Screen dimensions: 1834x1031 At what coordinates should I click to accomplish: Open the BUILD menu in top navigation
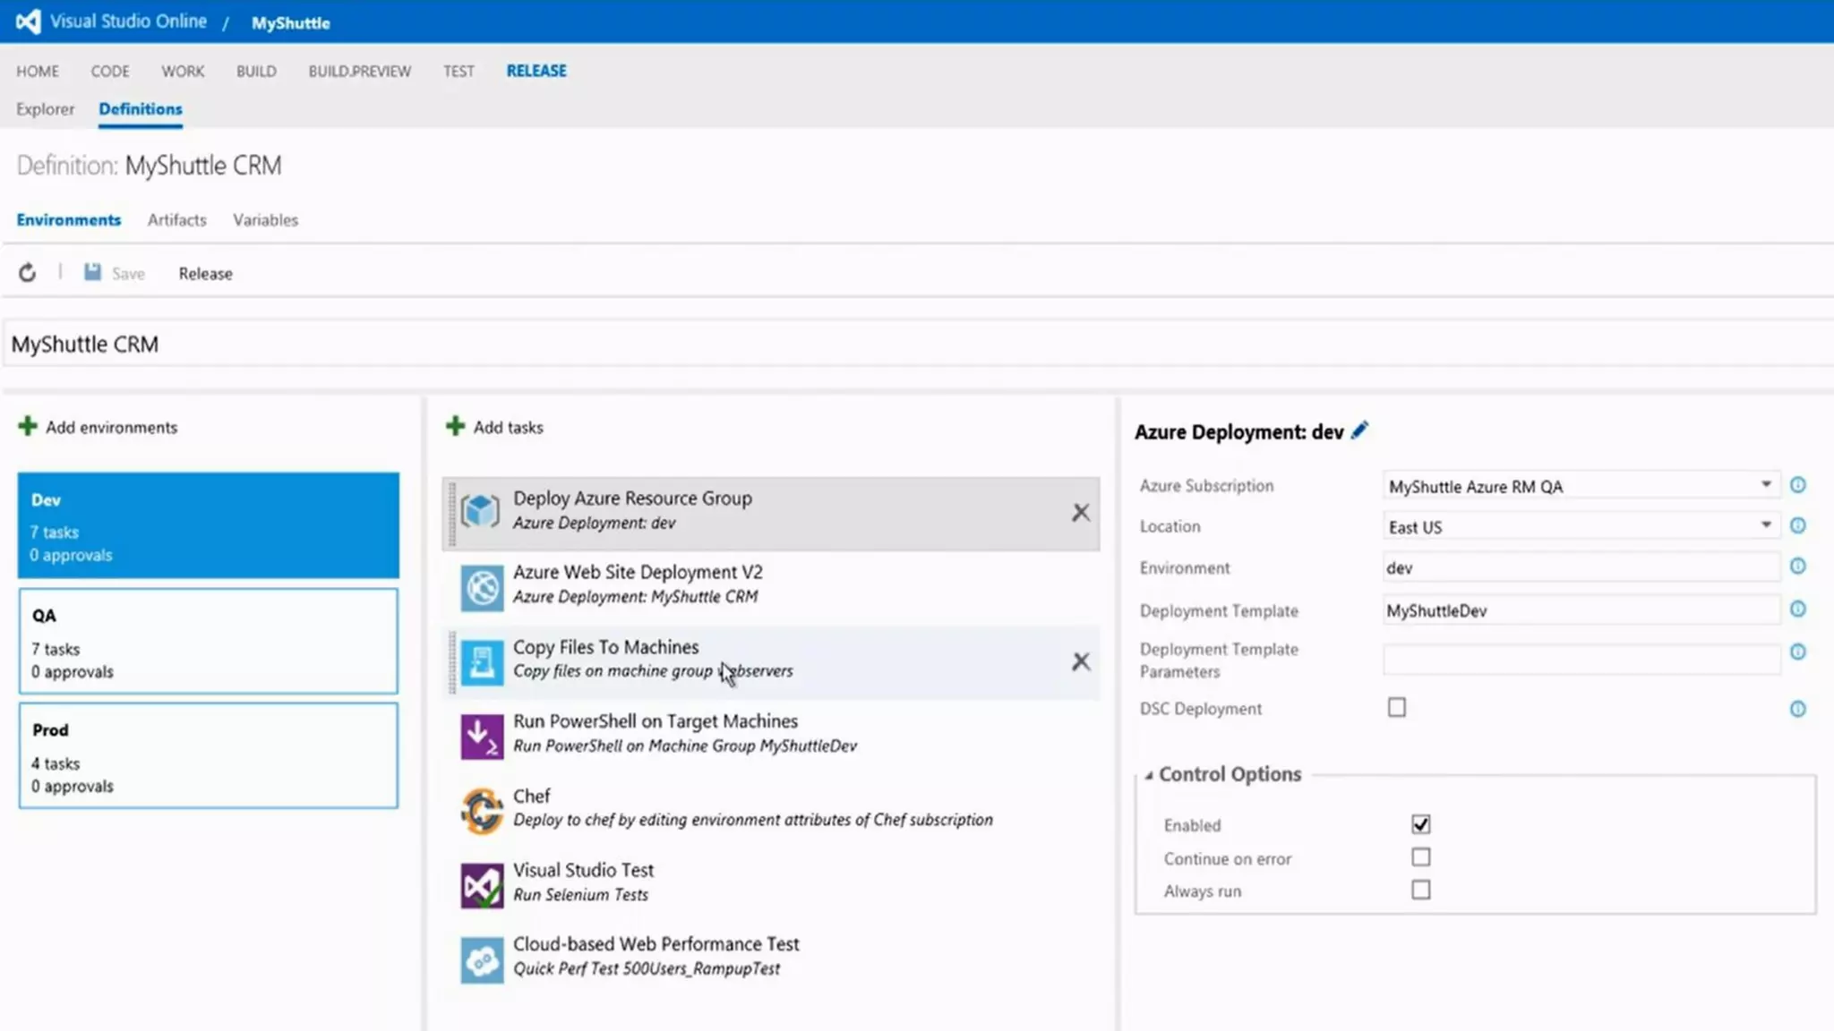[256, 71]
